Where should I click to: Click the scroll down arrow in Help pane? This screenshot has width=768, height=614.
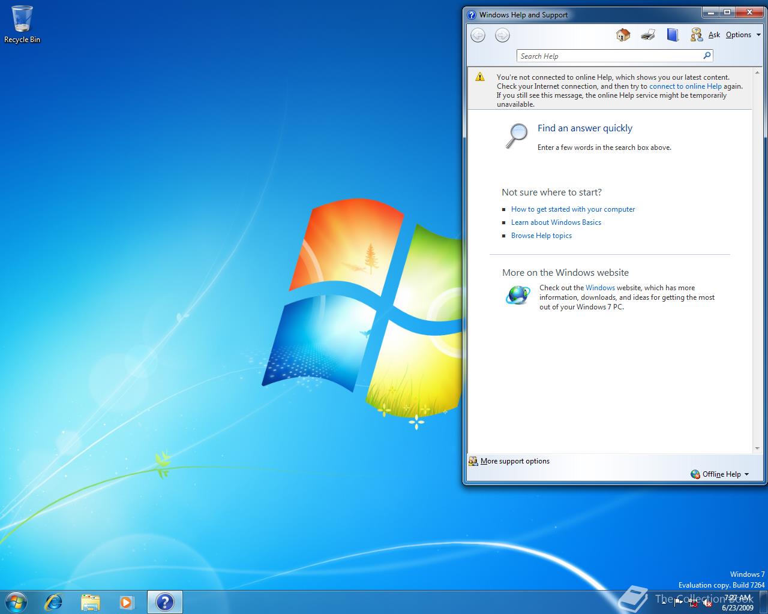tap(757, 448)
